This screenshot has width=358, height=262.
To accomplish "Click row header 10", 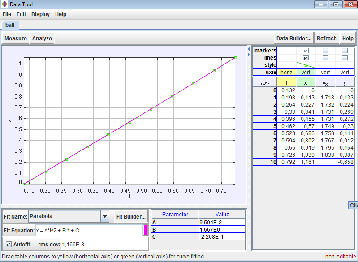I will (x=265, y=162).
